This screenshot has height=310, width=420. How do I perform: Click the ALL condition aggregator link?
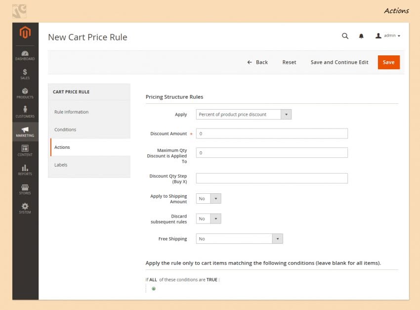(x=153, y=279)
